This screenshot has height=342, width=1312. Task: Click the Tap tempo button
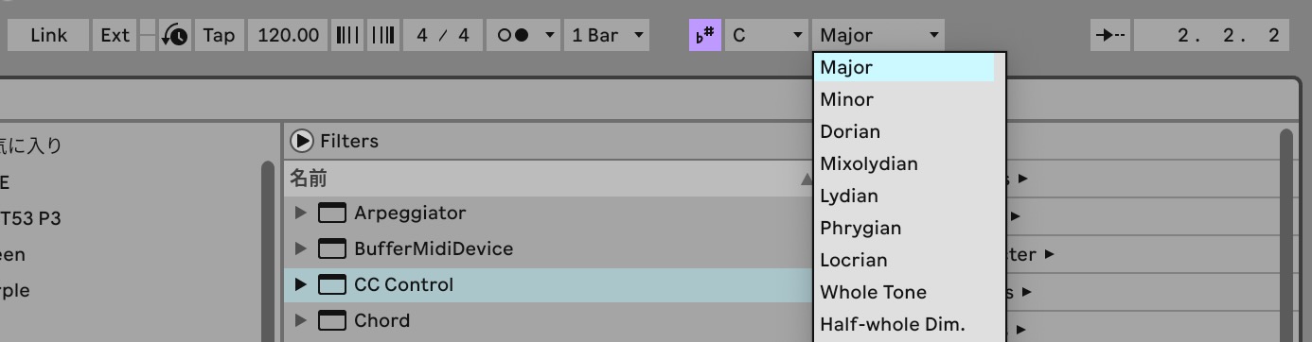219,36
